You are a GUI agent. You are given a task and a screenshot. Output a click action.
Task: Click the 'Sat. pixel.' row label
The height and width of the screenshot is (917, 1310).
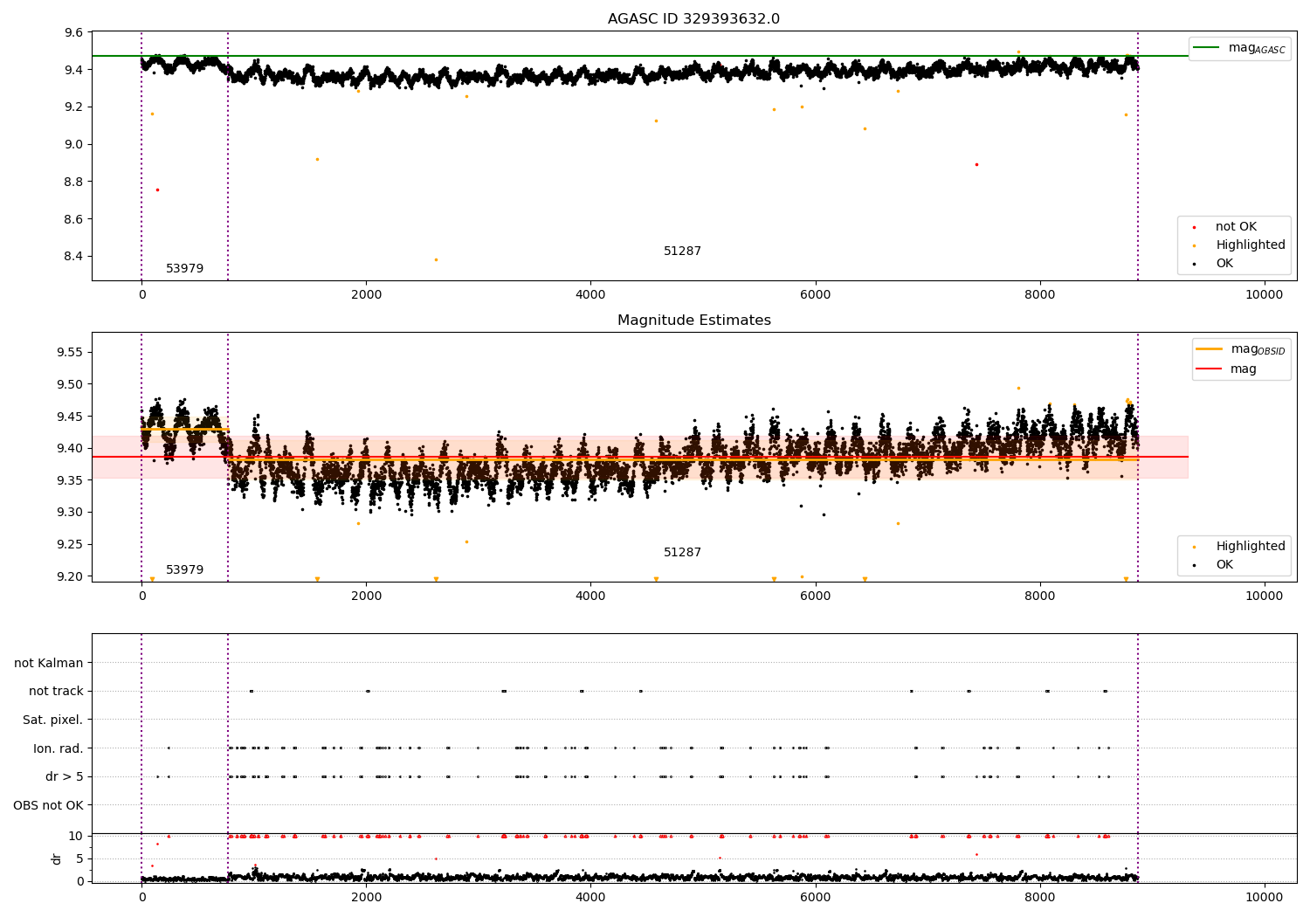(53, 720)
